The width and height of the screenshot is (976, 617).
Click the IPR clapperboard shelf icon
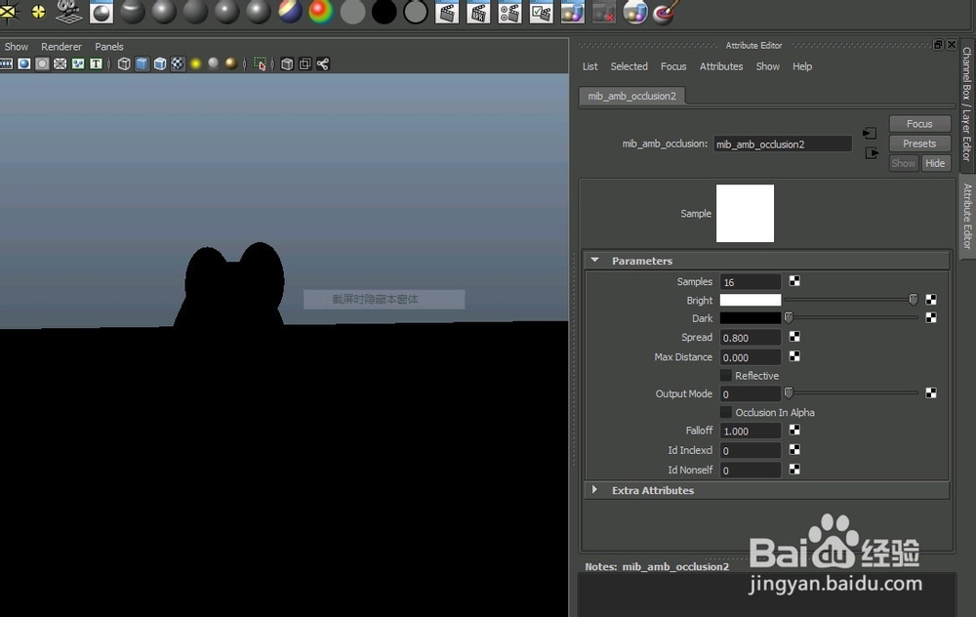click(478, 12)
